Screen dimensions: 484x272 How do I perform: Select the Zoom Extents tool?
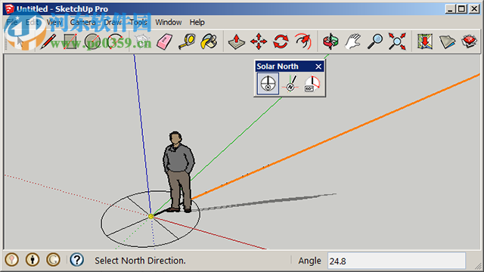click(397, 42)
